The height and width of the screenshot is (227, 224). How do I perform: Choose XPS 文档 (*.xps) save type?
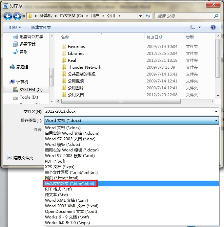(132, 167)
